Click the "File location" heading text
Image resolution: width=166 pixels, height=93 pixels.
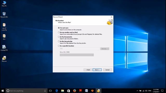(59, 21)
